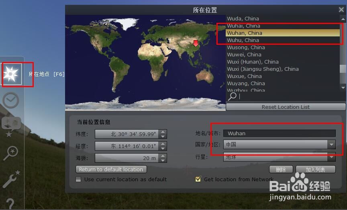Screen dimensions: 347x210
Task: Increase altitude with up arrow
Action: click(x=163, y=156)
